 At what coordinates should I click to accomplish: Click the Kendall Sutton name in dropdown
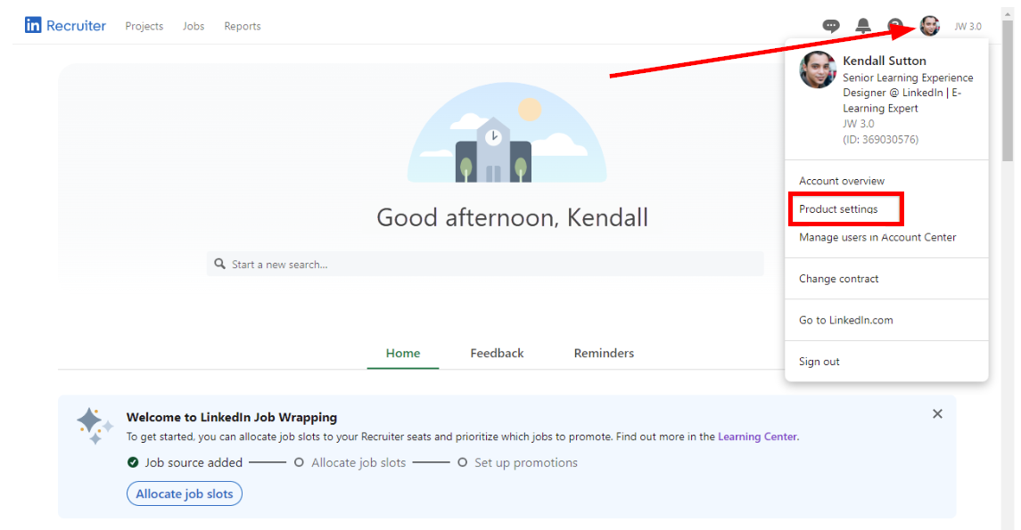(885, 61)
